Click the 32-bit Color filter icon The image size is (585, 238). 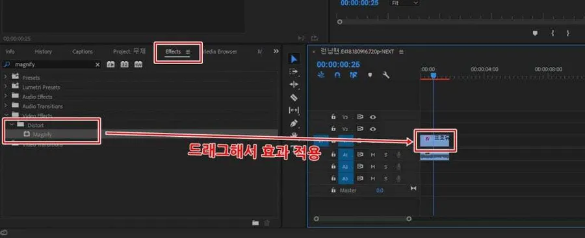pyautogui.click(x=125, y=64)
